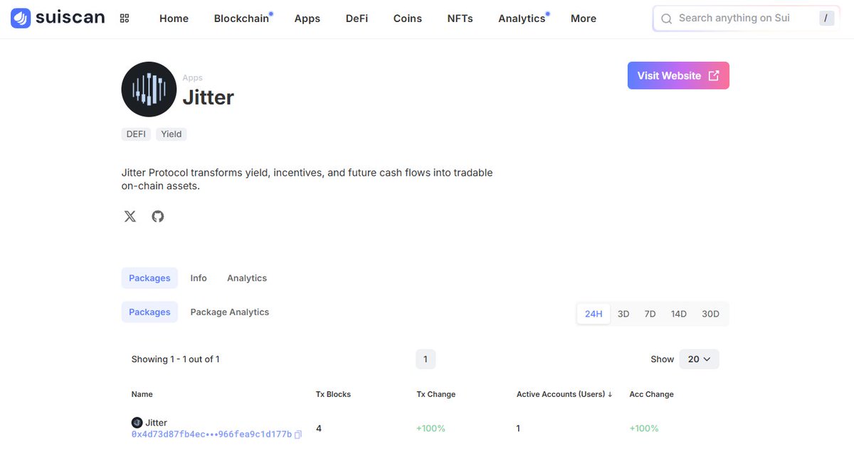The image size is (854, 456).
Task: Open the Show 20 rows dropdown
Action: point(699,359)
